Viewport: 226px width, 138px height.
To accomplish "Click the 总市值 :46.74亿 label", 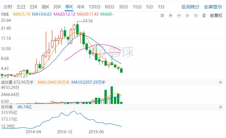I will pyautogui.click(x=16, y=107).
